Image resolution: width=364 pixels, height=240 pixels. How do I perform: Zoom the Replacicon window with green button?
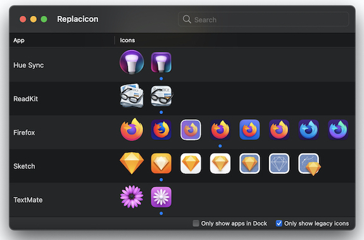[44, 19]
